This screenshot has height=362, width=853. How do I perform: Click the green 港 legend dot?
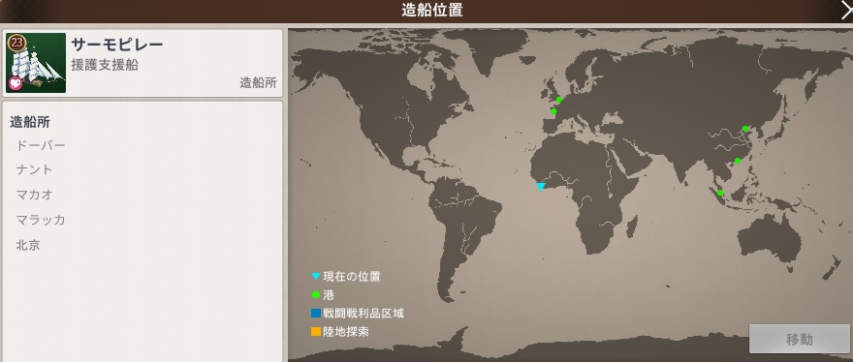click(x=316, y=295)
